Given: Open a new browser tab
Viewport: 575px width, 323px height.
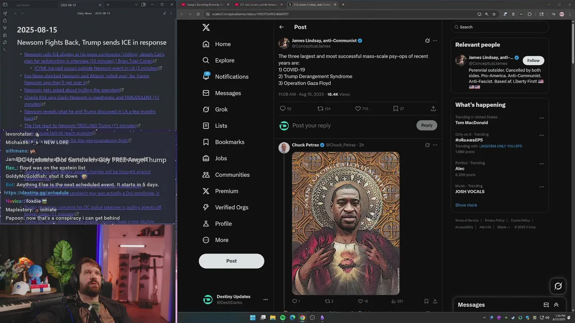Looking at the screenshot, I should (x=343, y=4).
